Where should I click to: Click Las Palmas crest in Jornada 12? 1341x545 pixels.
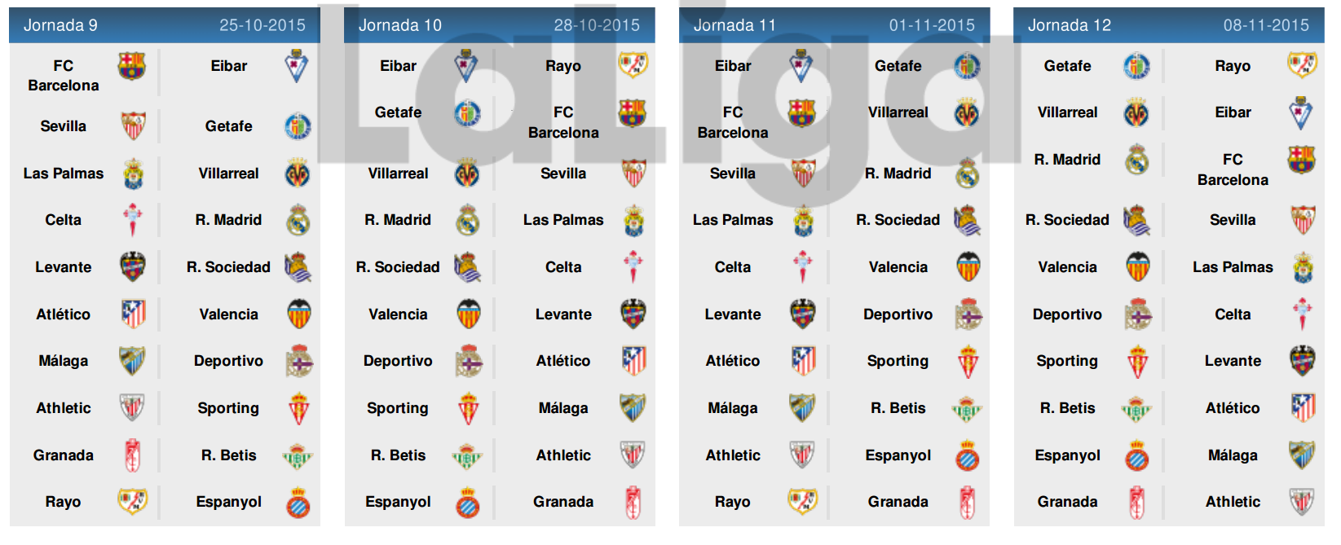pyautogui.click(x=1303, y=267)
